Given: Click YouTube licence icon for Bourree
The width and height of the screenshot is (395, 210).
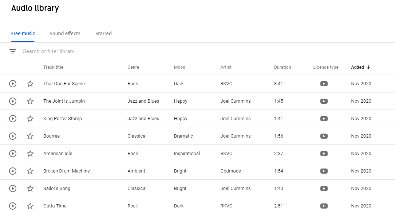Looking at the screenshot, I should 324,136.
